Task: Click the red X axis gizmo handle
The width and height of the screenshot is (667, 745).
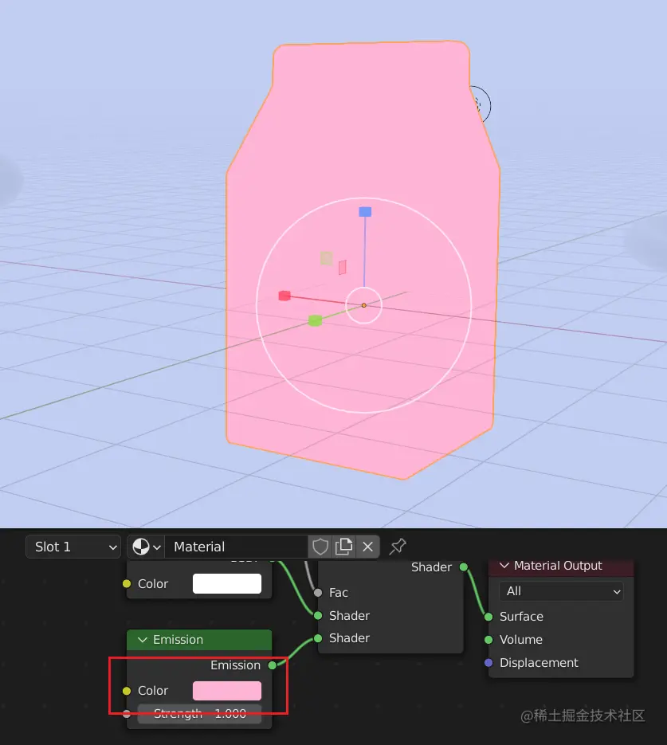Action: pyautogui.click(x=284, y=296)
